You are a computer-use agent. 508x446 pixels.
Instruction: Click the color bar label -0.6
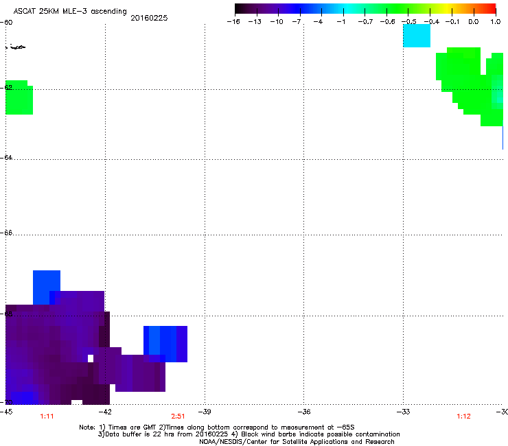click(387, 22)
